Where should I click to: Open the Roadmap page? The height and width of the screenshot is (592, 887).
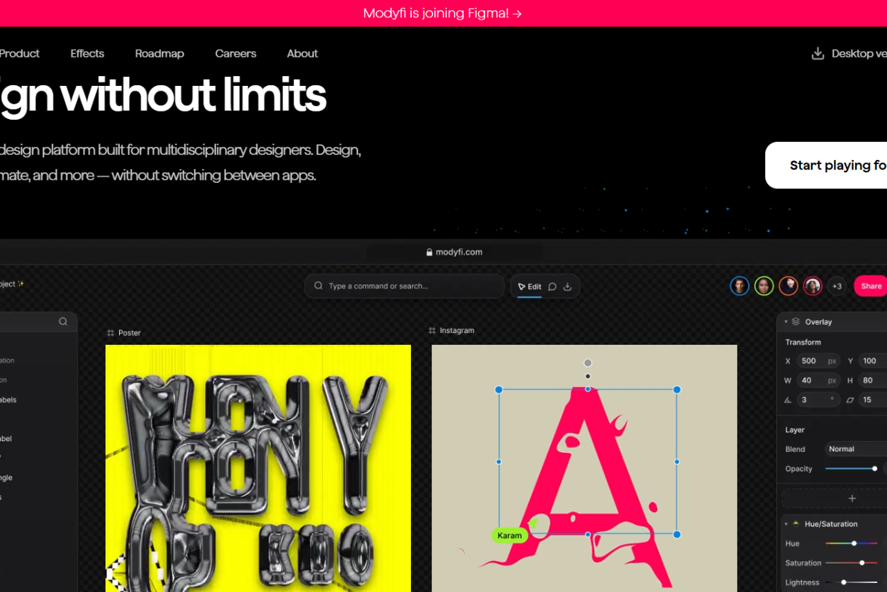click(x=159, y=53)
